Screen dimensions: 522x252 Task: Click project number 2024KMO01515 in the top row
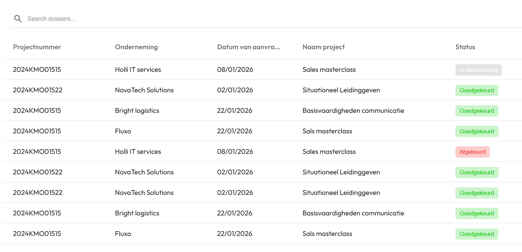tap(37, 70)
